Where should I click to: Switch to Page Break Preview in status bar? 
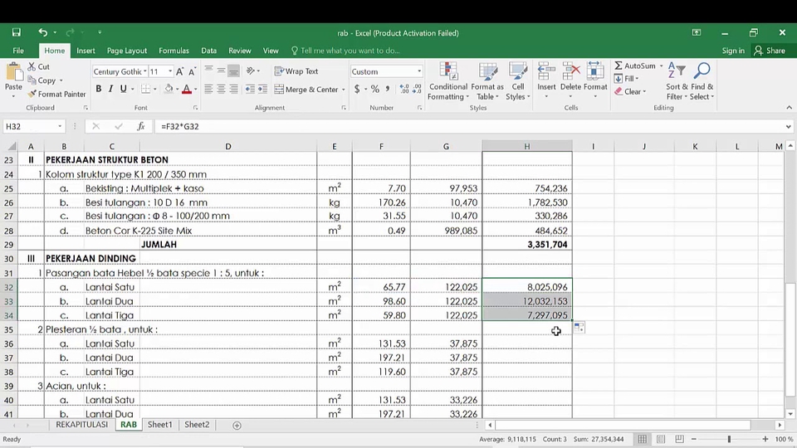coord(679,439)
